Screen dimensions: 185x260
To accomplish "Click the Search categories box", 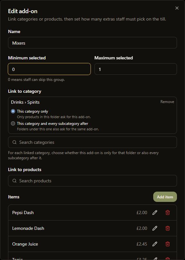I will click(92, 142).
